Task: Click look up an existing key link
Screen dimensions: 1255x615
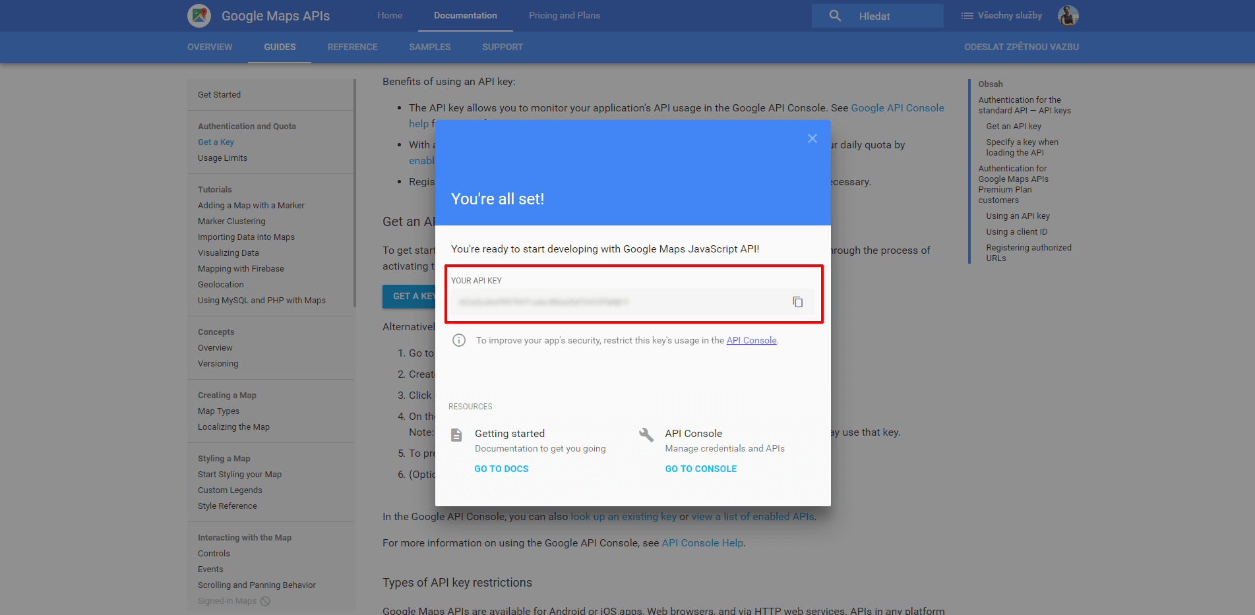Action: pos(623,517)
